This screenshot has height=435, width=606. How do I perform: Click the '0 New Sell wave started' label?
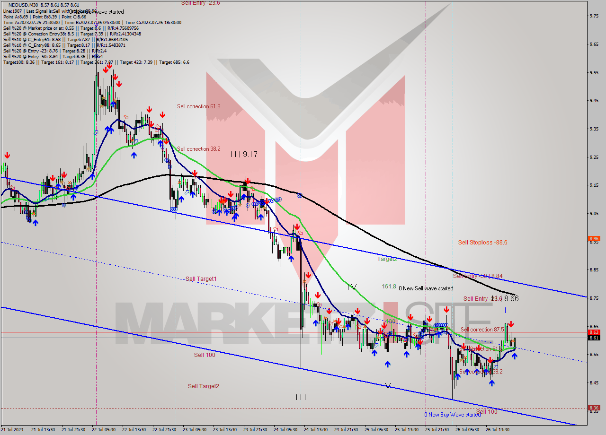coord(426,288)
